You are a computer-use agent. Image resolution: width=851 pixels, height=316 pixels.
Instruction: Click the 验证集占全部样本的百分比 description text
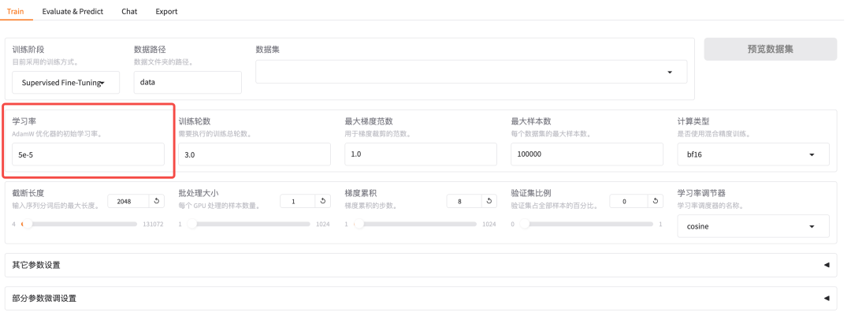point(556,206)
